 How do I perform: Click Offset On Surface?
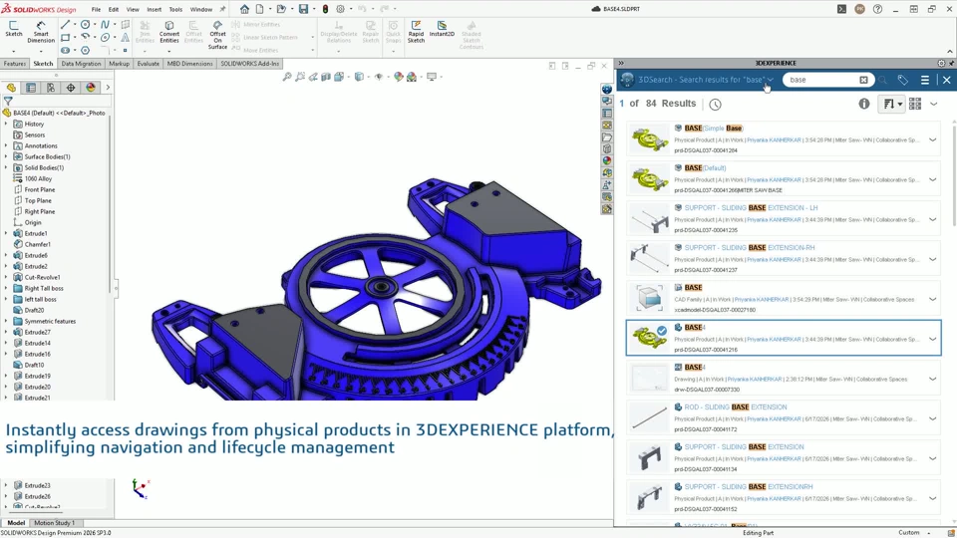(x=217, y=35)
